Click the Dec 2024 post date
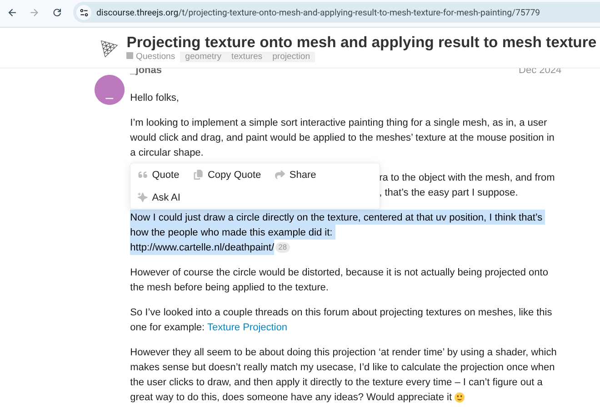600x407 pixels. point(540,70)
